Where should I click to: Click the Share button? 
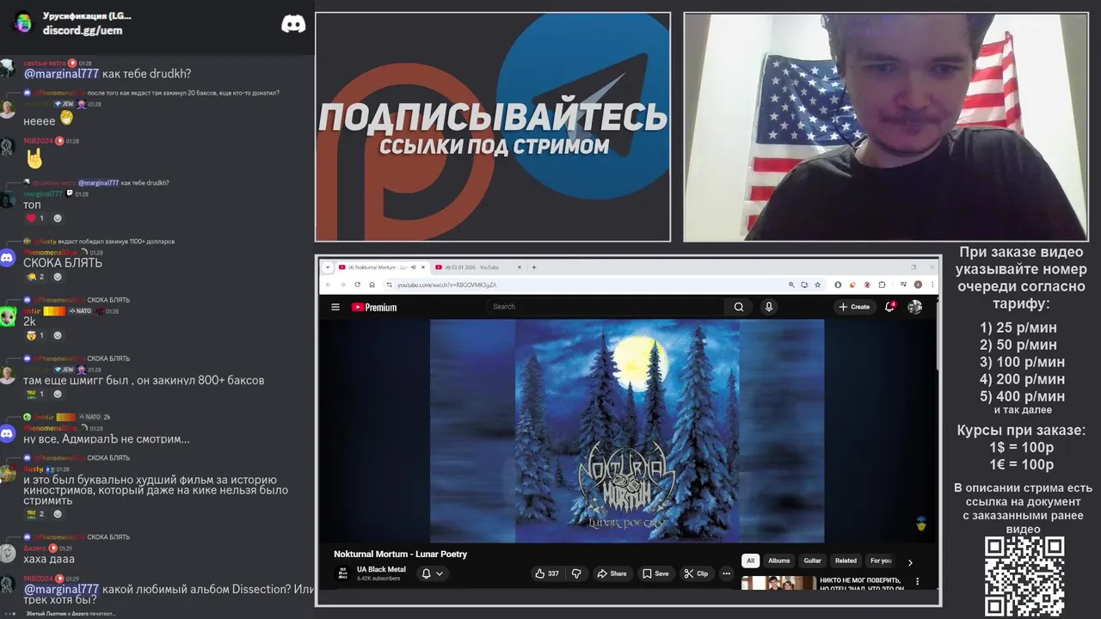point(612,573)
